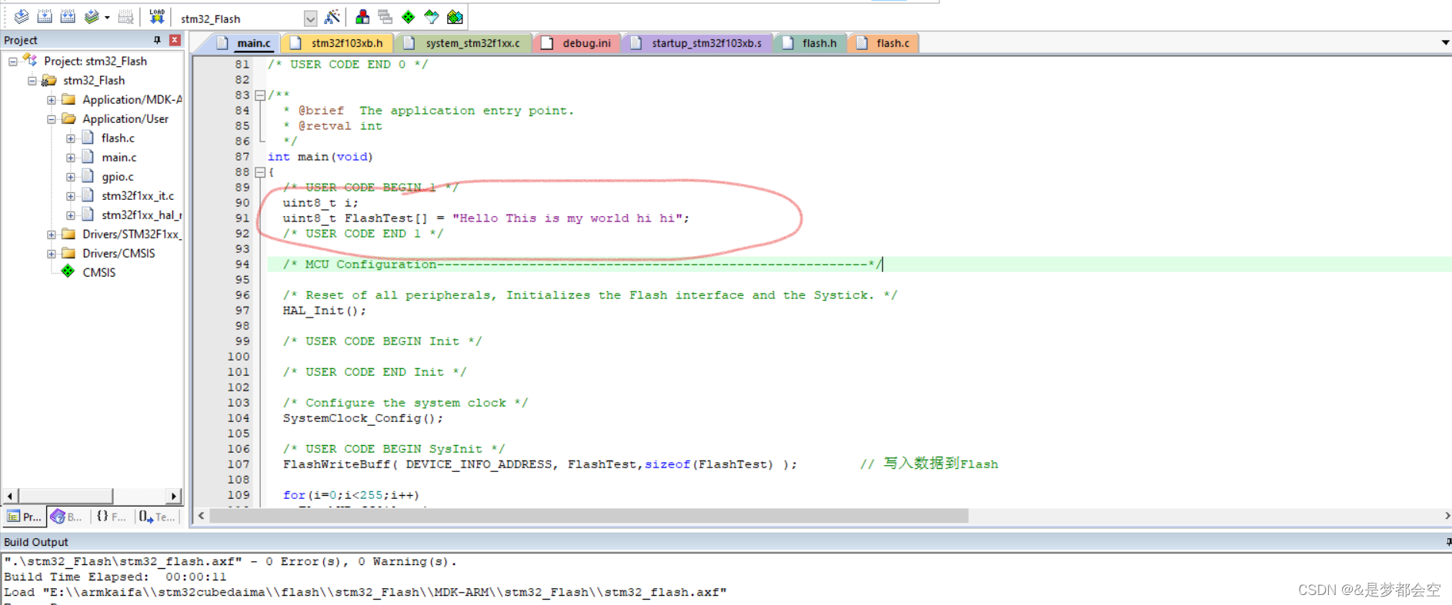Expand the Application/MDK-ARM folder
This screenshot has width=1452, height=605.
(51, 99)
